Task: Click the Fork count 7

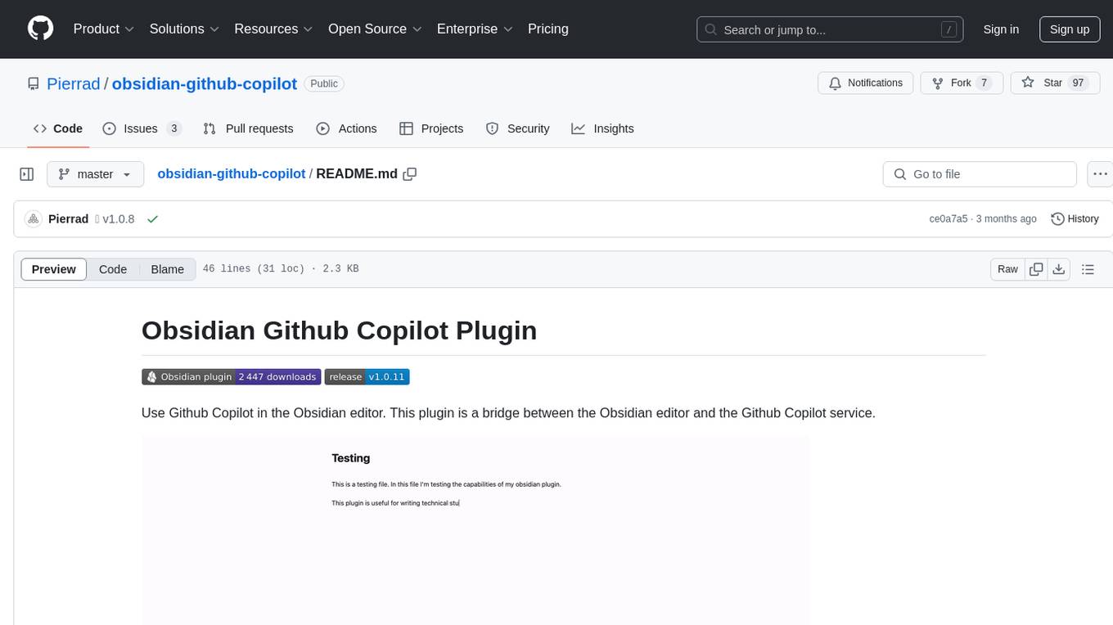Action: pyautogui.click(x=985, y=83)
